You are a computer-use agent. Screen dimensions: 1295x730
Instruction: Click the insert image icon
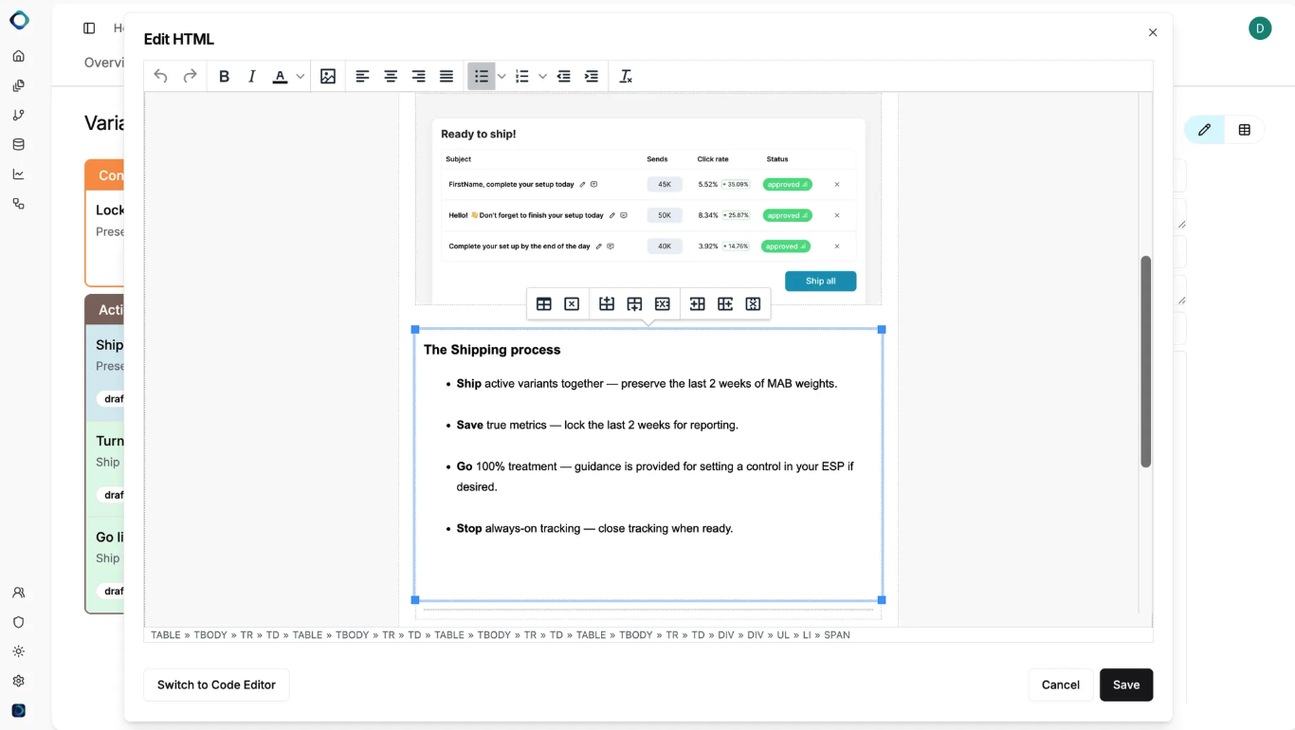(x=328, y=77)
